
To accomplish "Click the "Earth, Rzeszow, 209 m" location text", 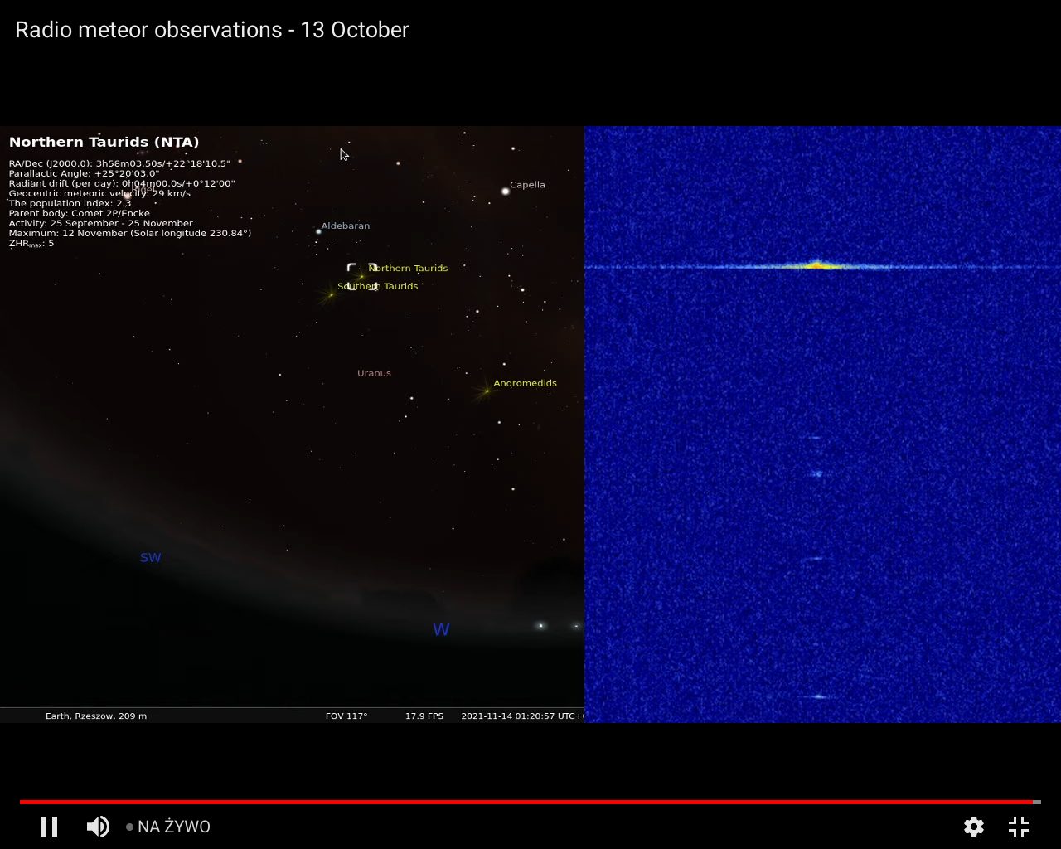I will (96, 716).
